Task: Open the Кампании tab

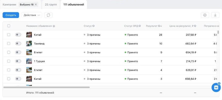Action: tap(9, 5)
